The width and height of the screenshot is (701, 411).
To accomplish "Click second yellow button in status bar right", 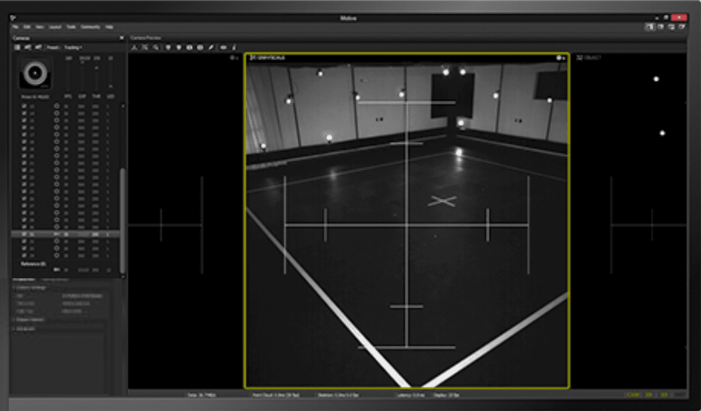I will click(x=650, y=394).
